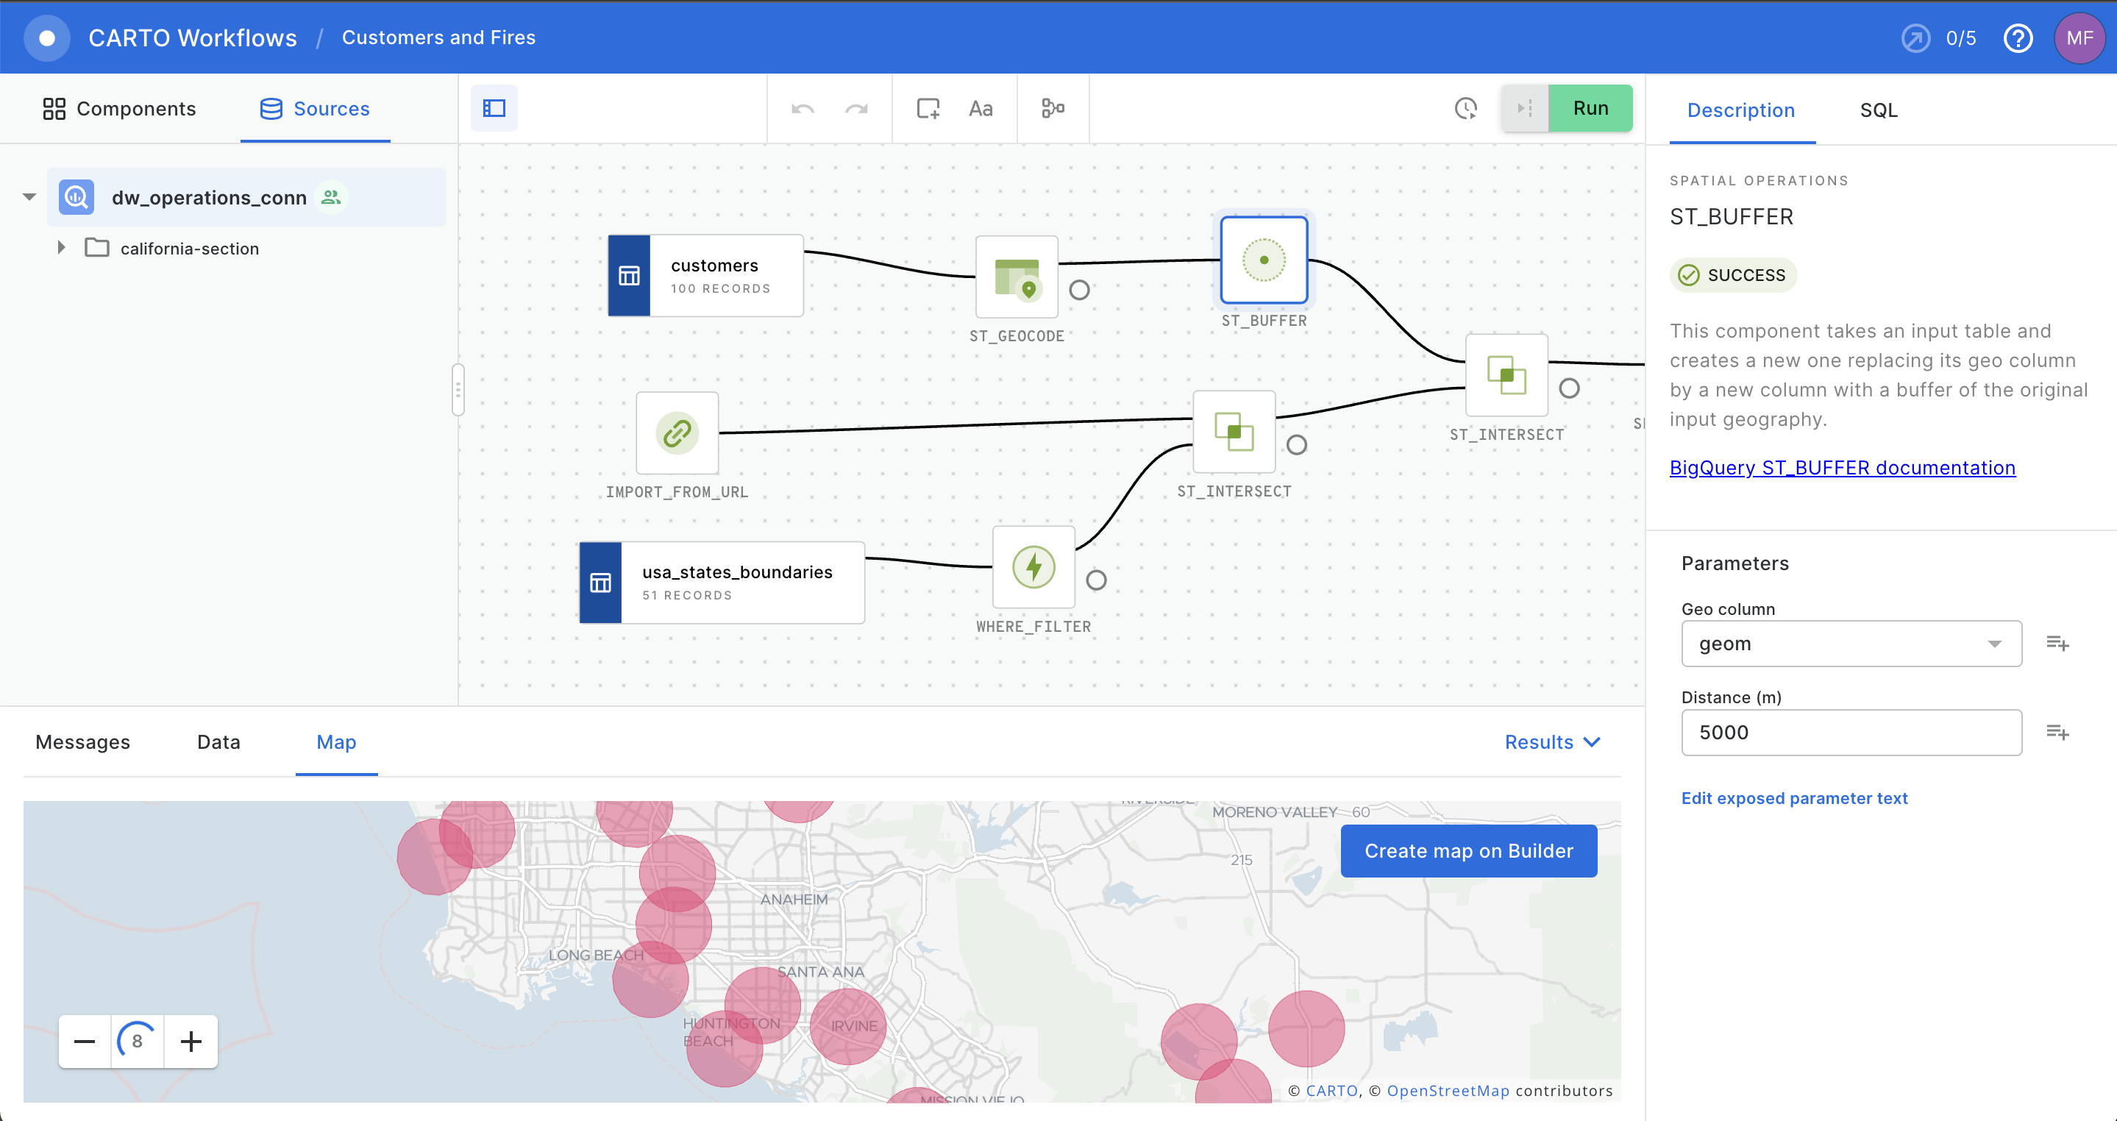The height and width of the screenshot is (1121, 2117).
Task: Redo the last workflow action
Action: point(856,107)
